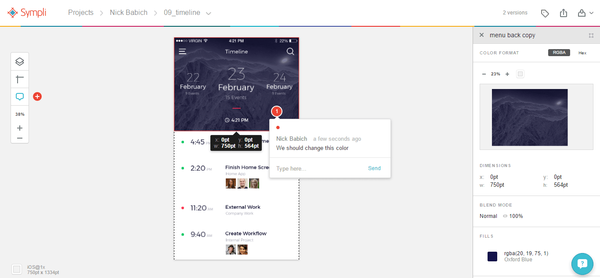600x278 pixels.
Task: Toggle the iOS@1x canvas checkbox
Action: click(17, 269)
